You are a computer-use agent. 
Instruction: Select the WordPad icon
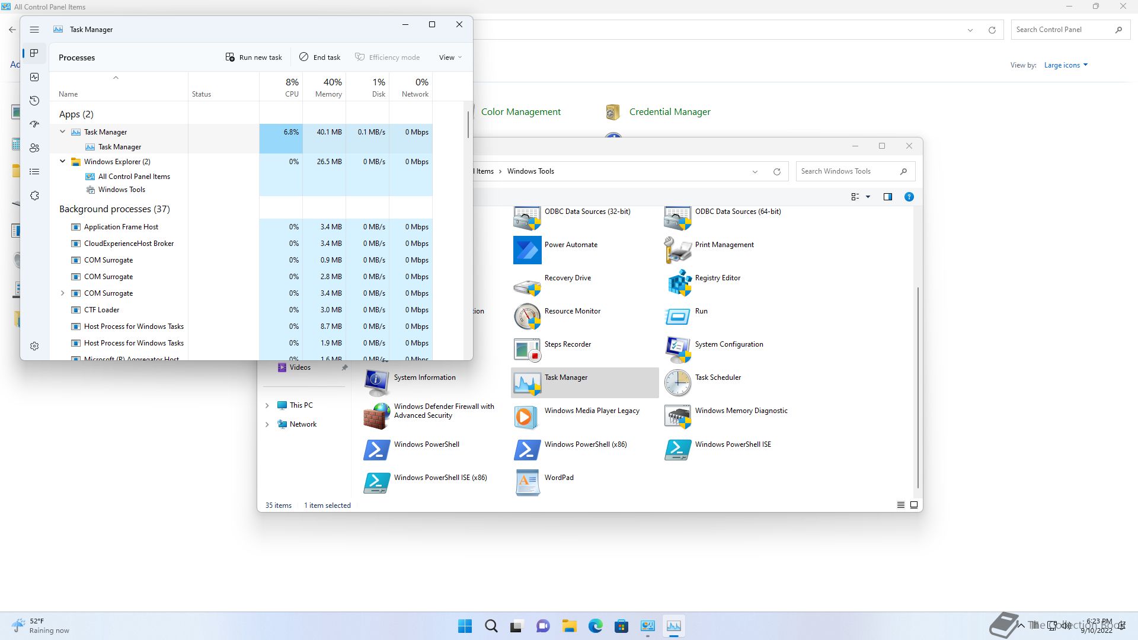[527, 482]
